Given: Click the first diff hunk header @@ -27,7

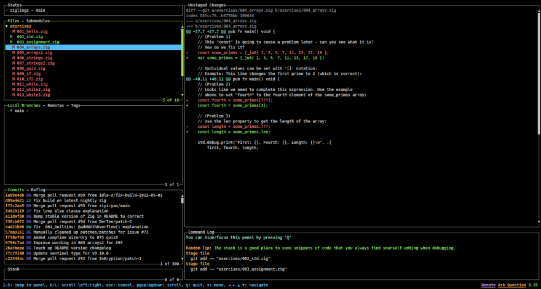Looking at the screenshot, I should pos(231,31).
